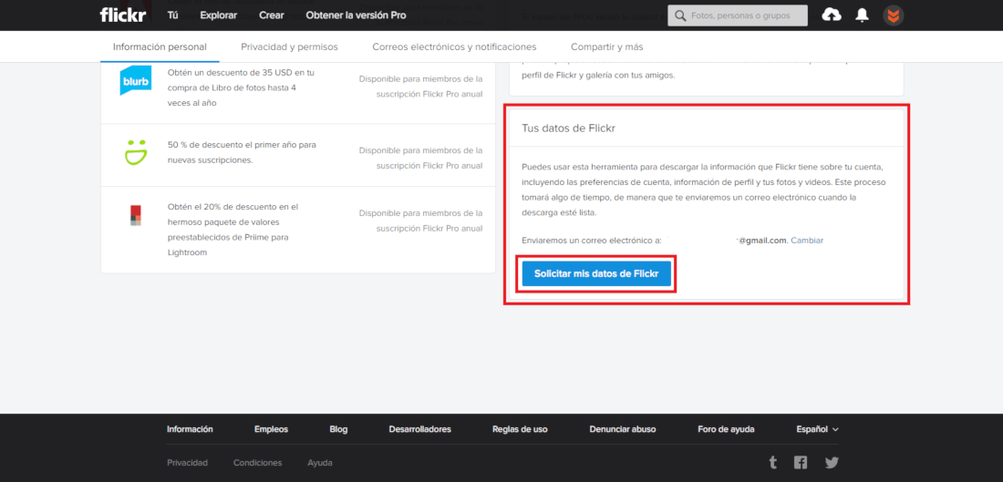Select the Información personal tab

(160, 46)
